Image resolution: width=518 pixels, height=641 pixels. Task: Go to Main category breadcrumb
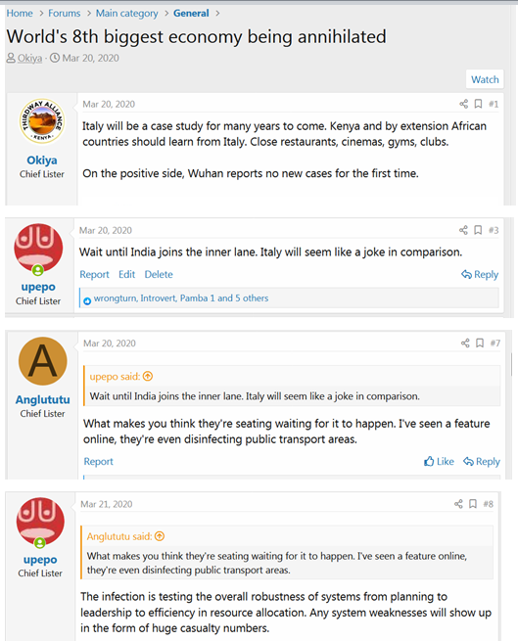pos(127,13)
